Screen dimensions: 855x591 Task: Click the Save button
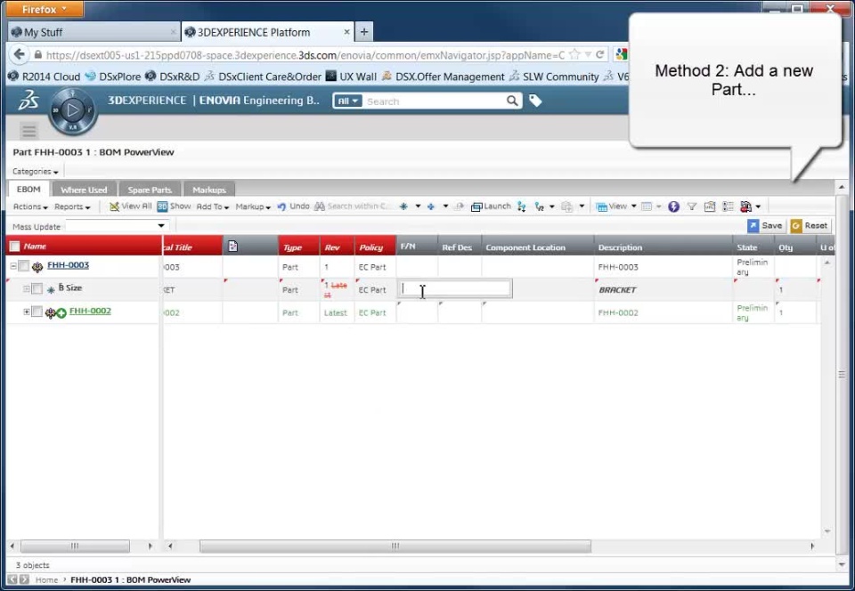click(x=766, y=225)
